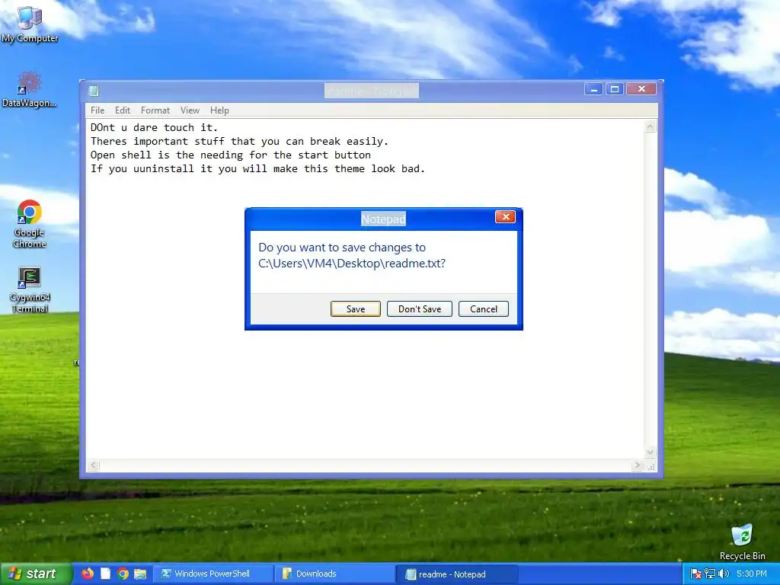Click the flag alert tray icon

point(696,574)
